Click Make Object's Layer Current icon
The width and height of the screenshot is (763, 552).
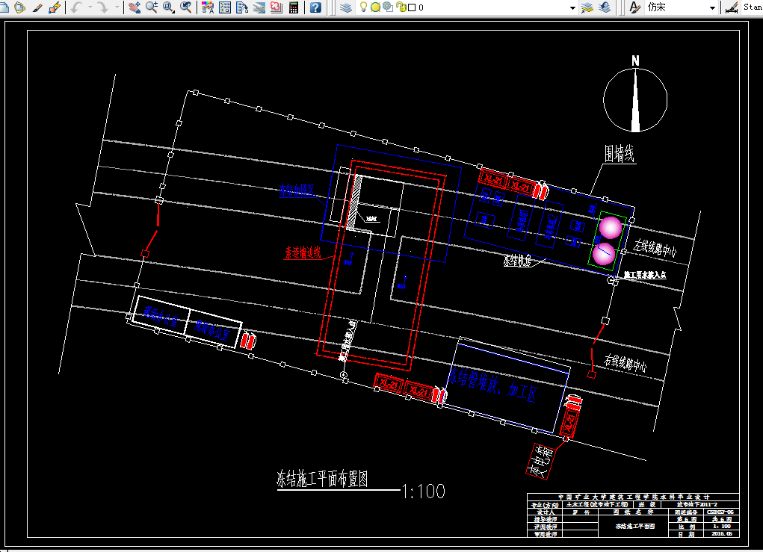(587, 7)
